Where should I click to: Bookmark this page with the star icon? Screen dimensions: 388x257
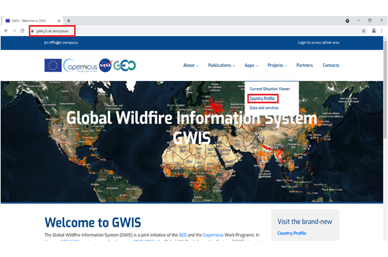[364, 30]
